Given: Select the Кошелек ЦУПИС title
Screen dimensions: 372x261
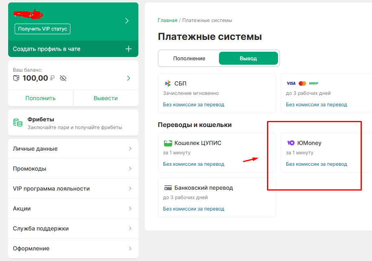Looking at the screenshot, I should [x=198, y=143].
